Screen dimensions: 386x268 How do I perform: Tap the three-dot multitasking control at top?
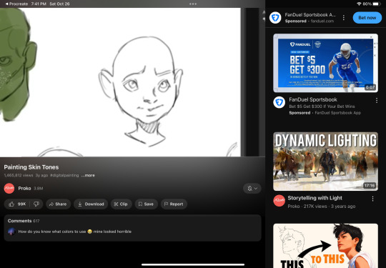click(x=193, y=4)
